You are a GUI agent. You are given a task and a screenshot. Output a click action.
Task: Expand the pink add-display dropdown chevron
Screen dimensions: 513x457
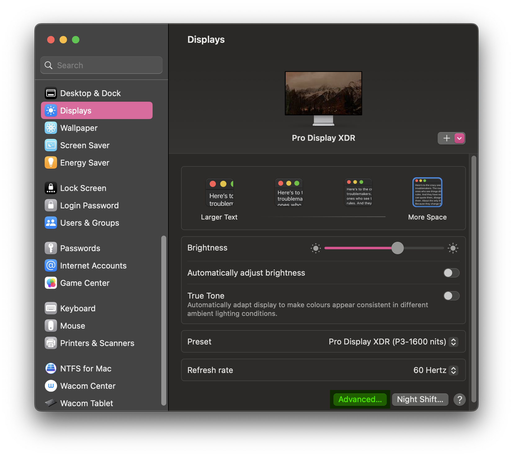459,138
